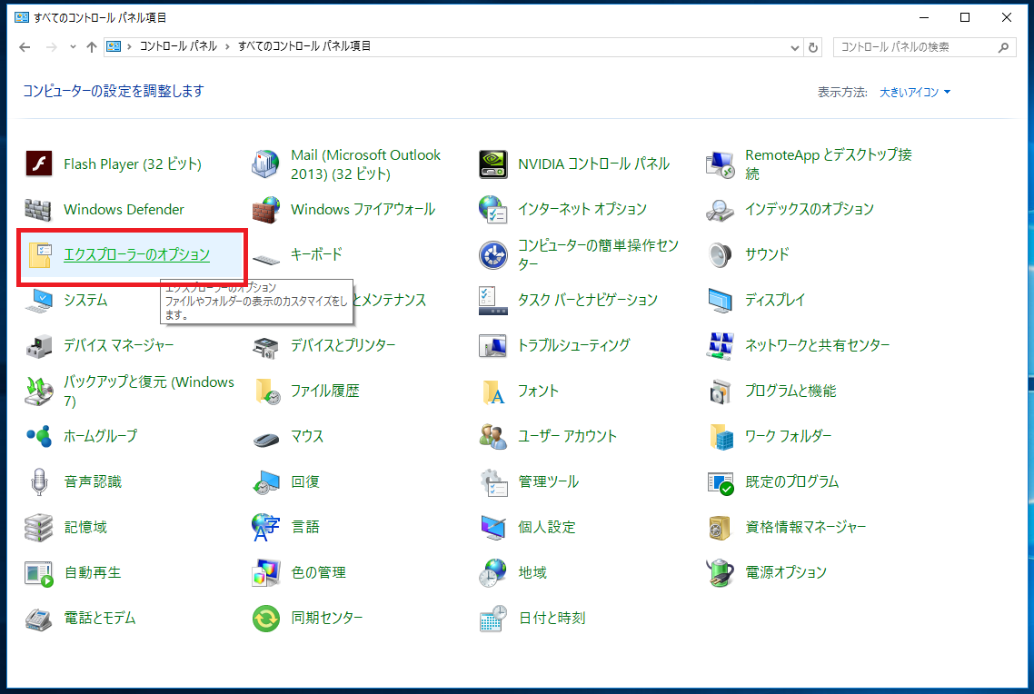
Task: Open the Mail (Microsoft Outlook 2013) icon
Action: point(265,164)
